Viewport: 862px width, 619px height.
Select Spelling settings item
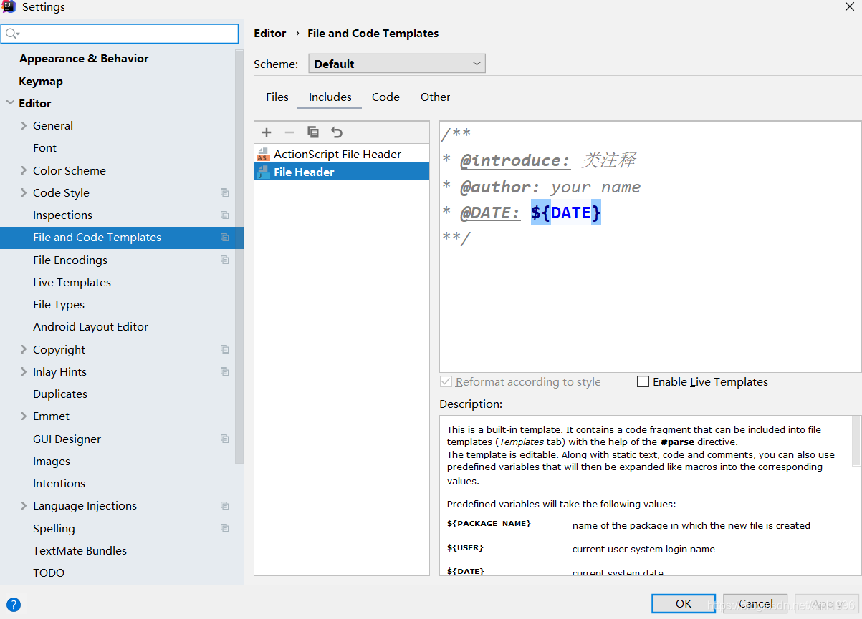[x=54, y=528]
